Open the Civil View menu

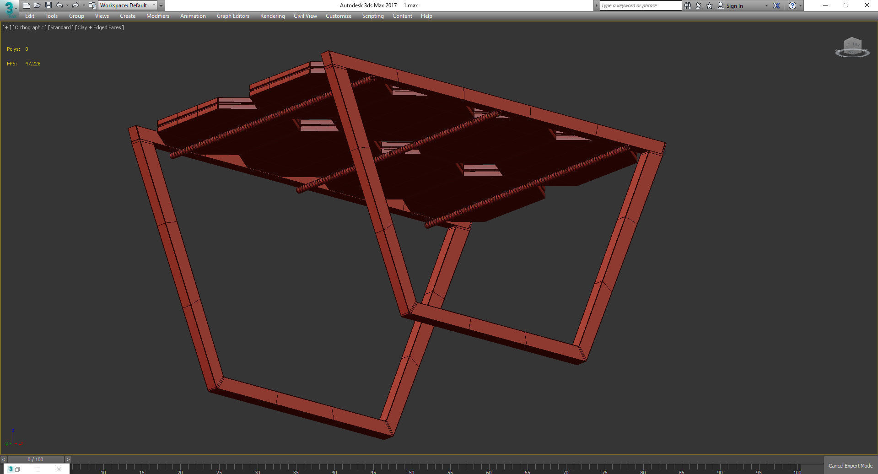click(x=305, y=16)
